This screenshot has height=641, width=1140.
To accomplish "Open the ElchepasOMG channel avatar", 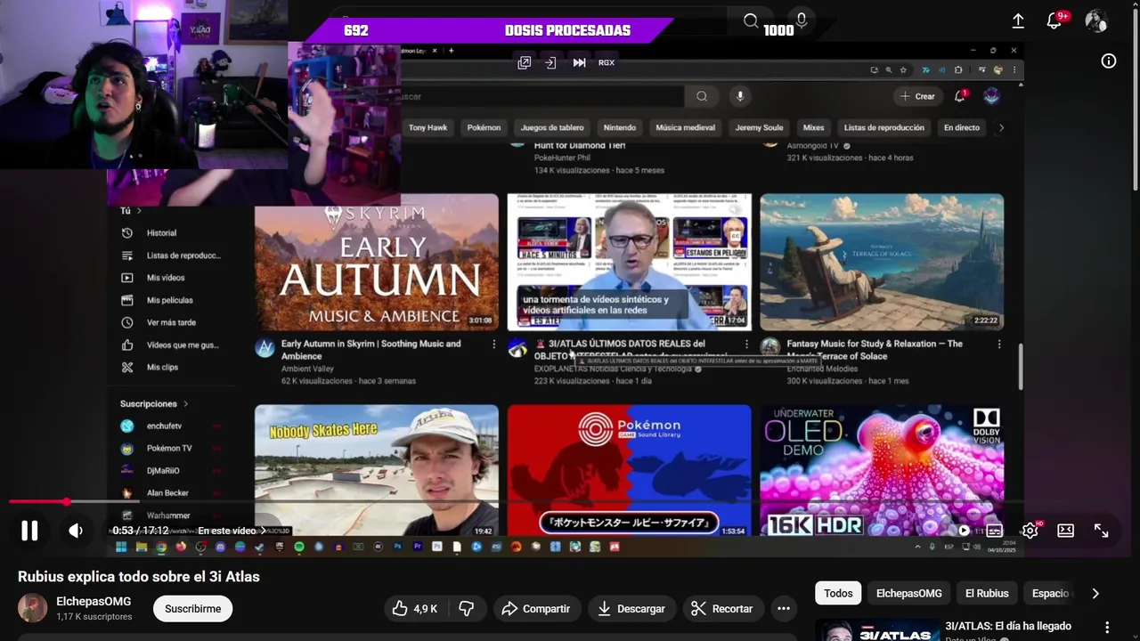I will (33, 608).
